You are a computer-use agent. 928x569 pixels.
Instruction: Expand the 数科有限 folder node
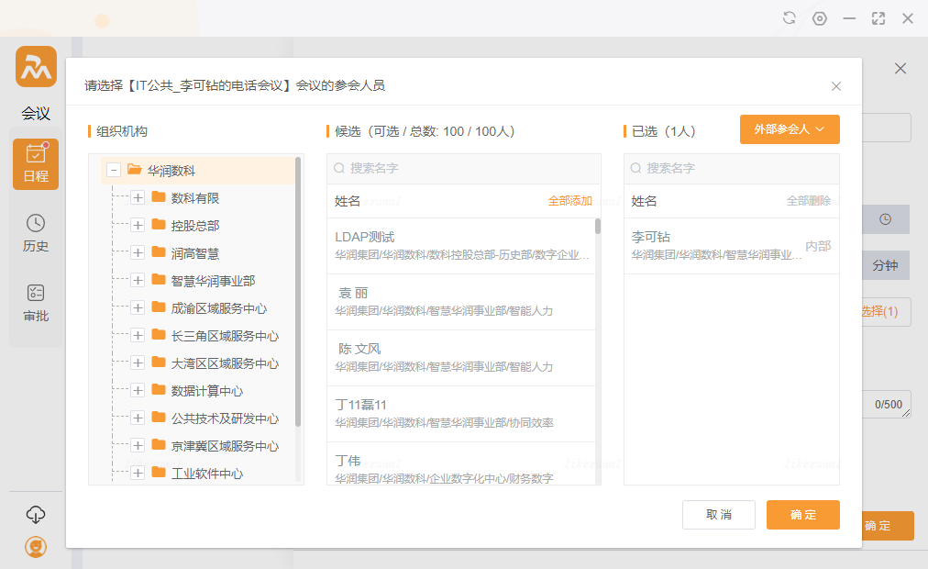(x=138, y=197)
